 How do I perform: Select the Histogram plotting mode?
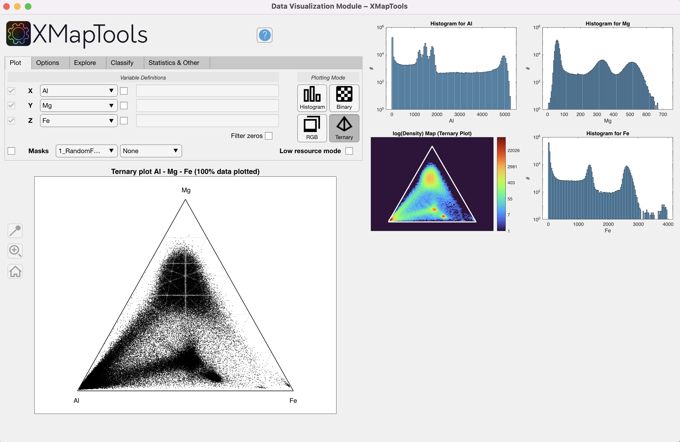click(311, 98)
